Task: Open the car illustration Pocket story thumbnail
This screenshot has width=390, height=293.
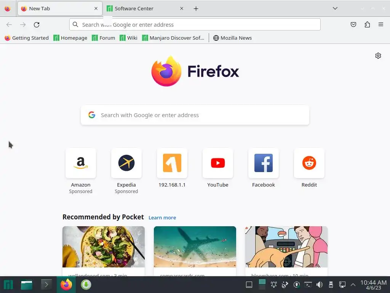Action: pos(286,247)
